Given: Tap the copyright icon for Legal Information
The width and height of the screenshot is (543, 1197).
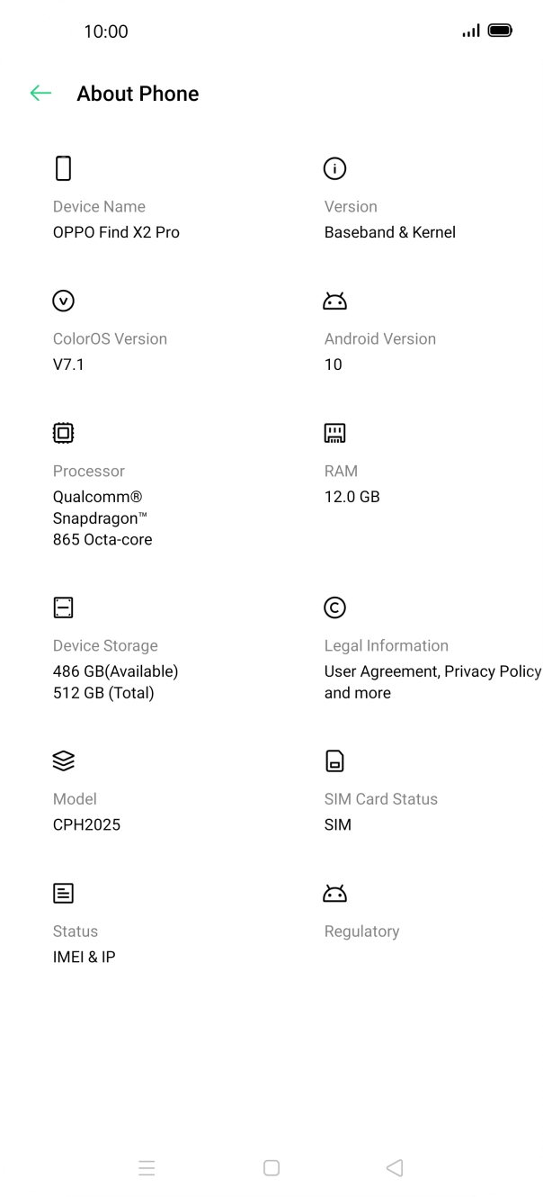Looking at the screenshot, I should pyautogui.click(x=334, y=607).
